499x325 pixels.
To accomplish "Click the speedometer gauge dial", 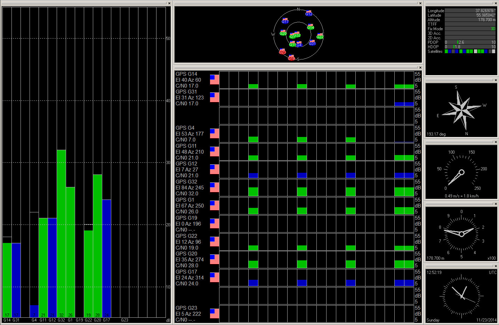I will [x=461, y=172].
